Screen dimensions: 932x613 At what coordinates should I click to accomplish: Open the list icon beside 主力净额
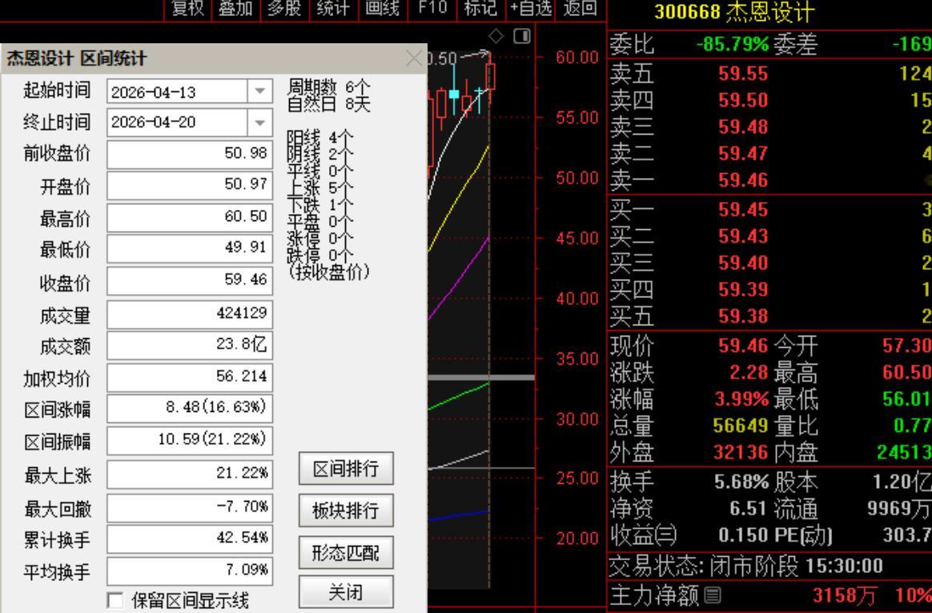pyautogui.click(x=713, y=595)
